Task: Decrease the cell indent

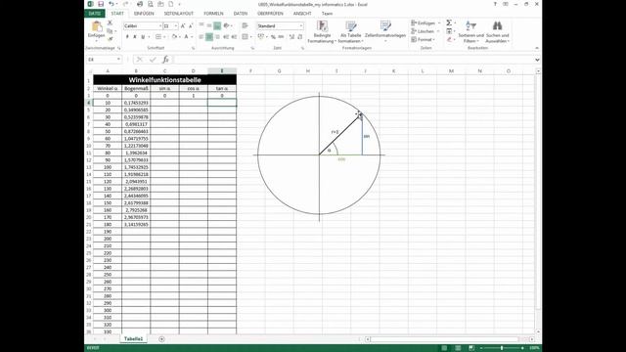Action: [226, 37]
